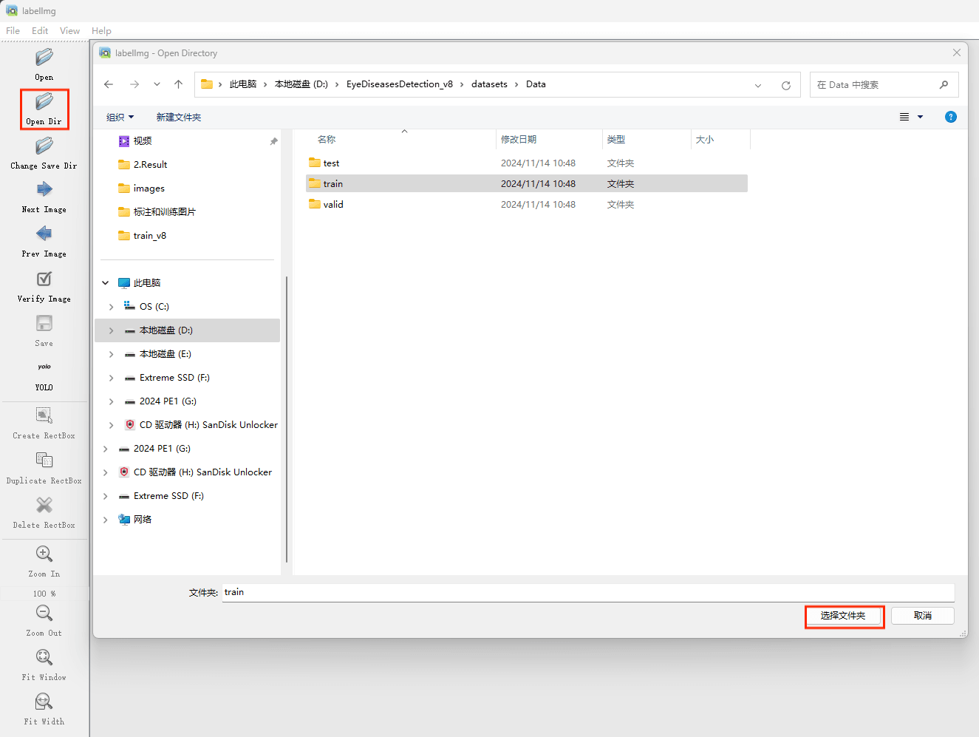Jump to EyeDiseasesDetection_v8 in the breadcrumb
The image size is (979, 737).
[400, 84]
